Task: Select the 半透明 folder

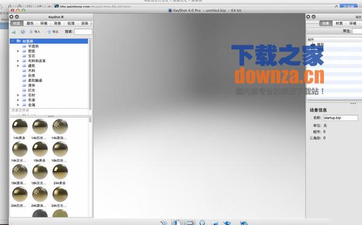Action: coord(33,46)
